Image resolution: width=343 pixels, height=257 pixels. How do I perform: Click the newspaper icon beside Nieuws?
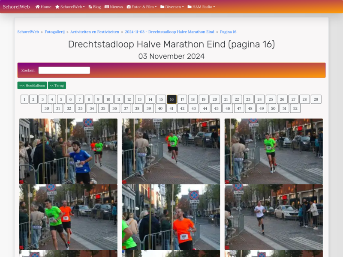[107, 7]
